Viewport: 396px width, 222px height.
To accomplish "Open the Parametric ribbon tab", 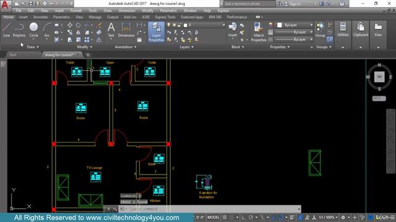I will [x=61, y=17].
